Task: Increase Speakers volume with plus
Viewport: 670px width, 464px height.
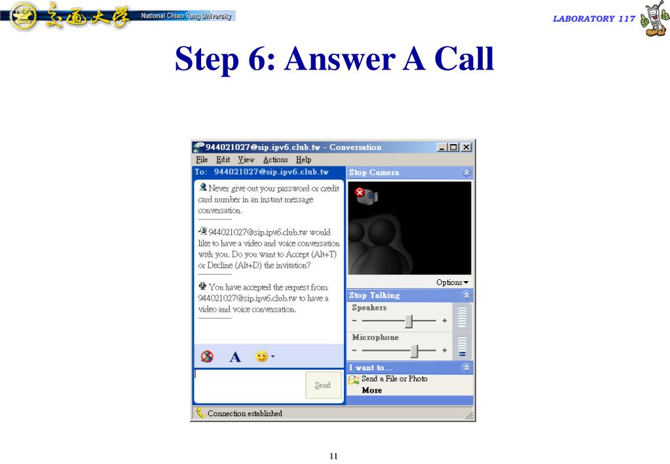Action: pyautogui.click(x=445, y=320)
